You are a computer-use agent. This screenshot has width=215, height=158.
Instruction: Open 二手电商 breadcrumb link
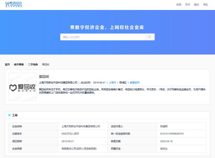[x=33, y=65]
